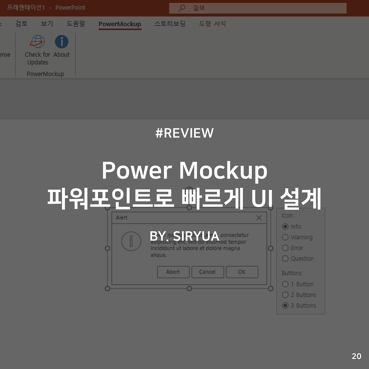Pick the 3 Buttons radio option
369x369 pixels.
[x=285, y=306]
